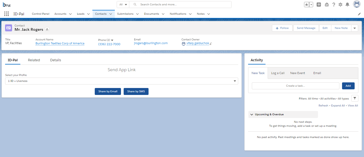Click the Create a task input field

tap(295, 86)
